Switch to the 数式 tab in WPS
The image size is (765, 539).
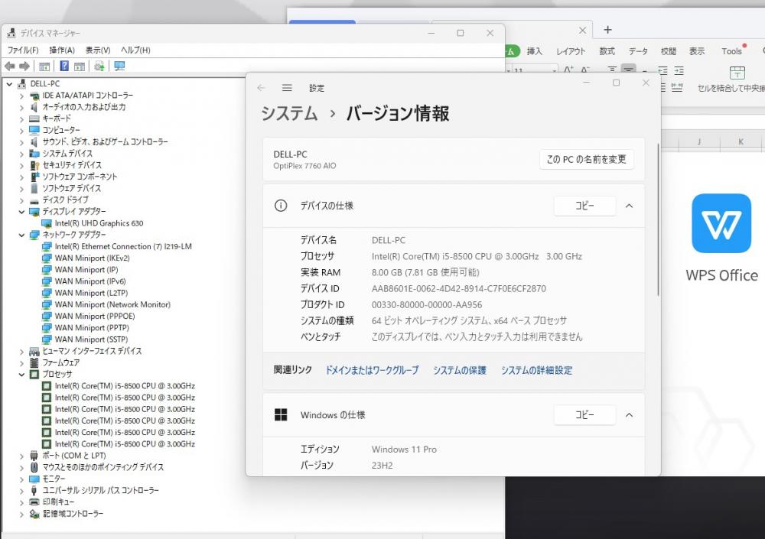point(607,51)
